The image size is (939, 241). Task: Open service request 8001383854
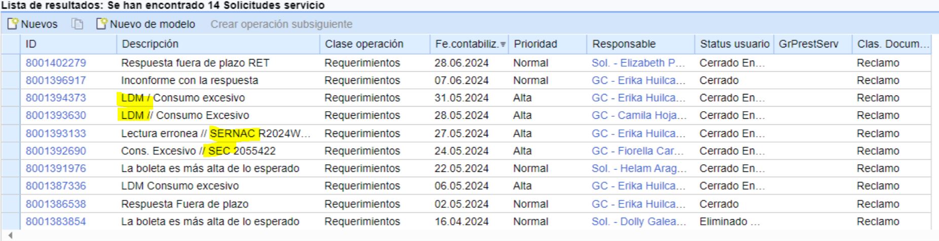point(56,221)
